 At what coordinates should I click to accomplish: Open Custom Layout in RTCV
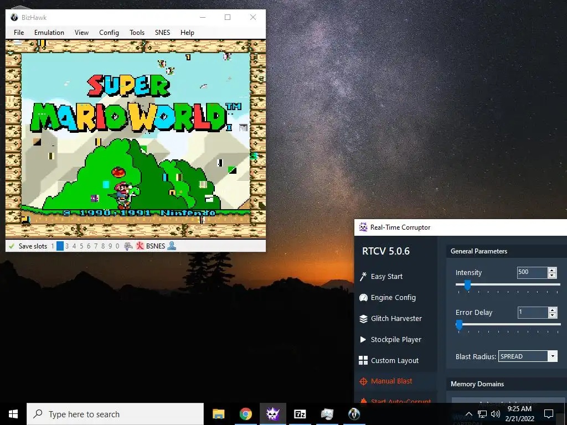(x=394, y=360)
